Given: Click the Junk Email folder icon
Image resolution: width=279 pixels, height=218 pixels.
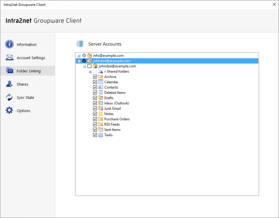Looking at the screenshot, I should (x=101, y=108).
